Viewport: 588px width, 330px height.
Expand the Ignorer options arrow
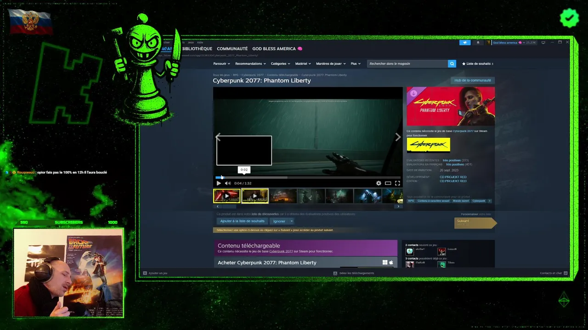coord(292,221)
